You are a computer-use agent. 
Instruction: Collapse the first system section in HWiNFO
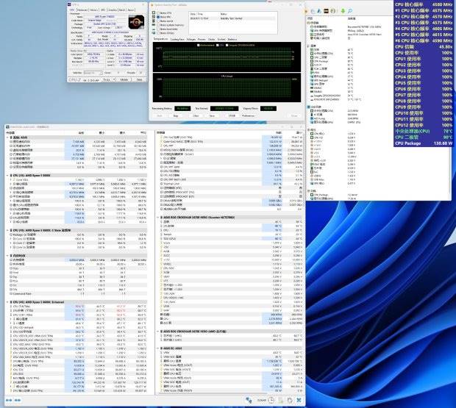click(7, 137)
